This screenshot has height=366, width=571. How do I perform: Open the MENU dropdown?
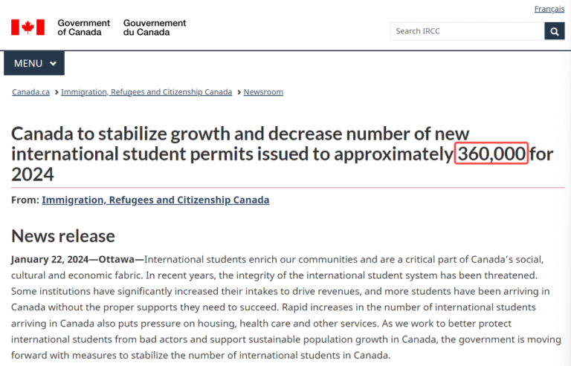tap(34, 63)
